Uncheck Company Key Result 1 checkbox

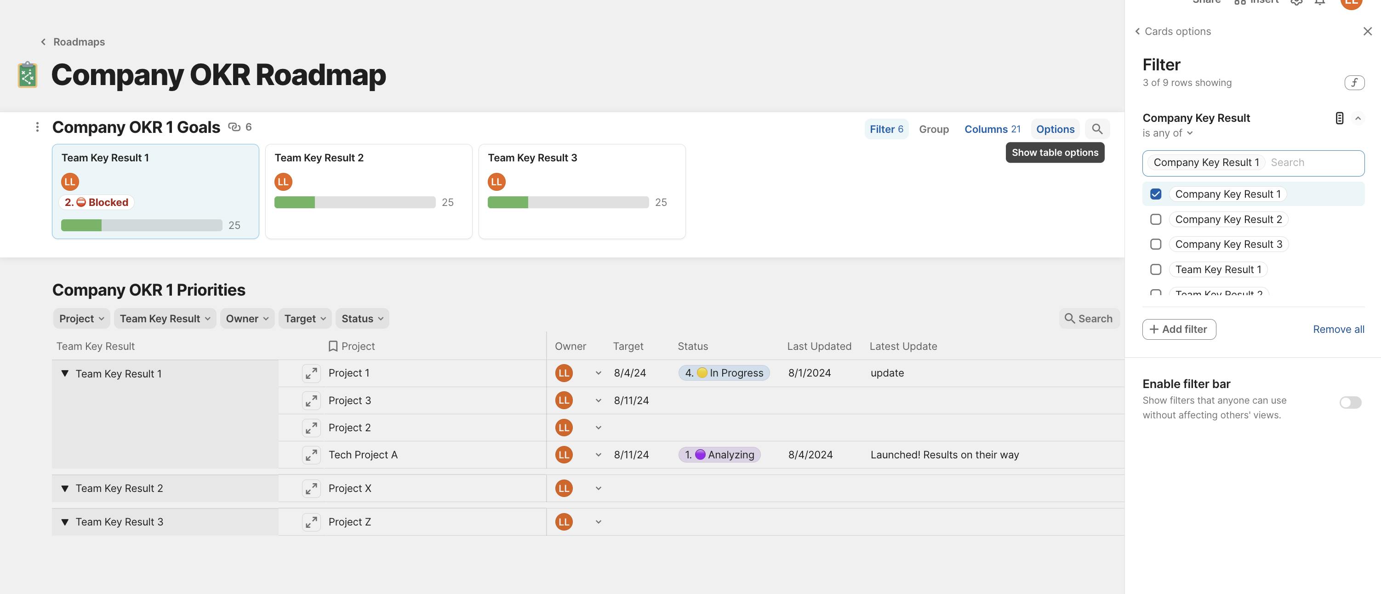pyautogui.click(x=1155, y=194)
